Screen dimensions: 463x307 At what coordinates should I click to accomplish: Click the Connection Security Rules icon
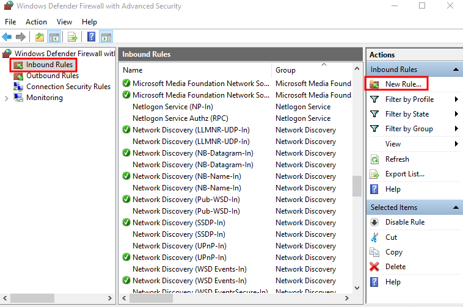pyautogui.click(x=18, y=87)
